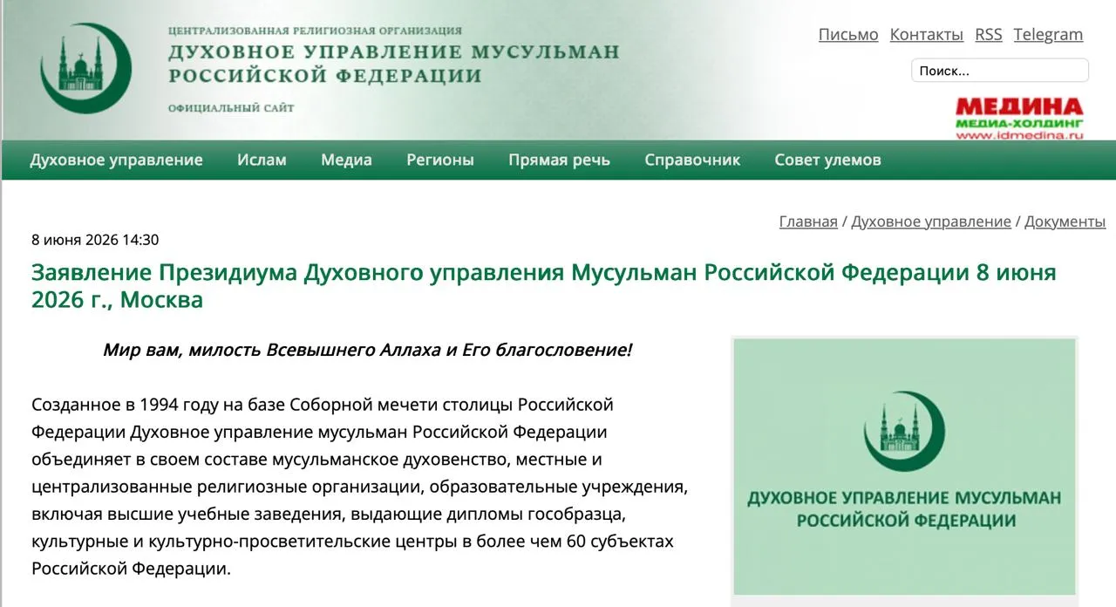
Task: Click the date 8 июня 2026 14:30
Action: tap(95, 240)
